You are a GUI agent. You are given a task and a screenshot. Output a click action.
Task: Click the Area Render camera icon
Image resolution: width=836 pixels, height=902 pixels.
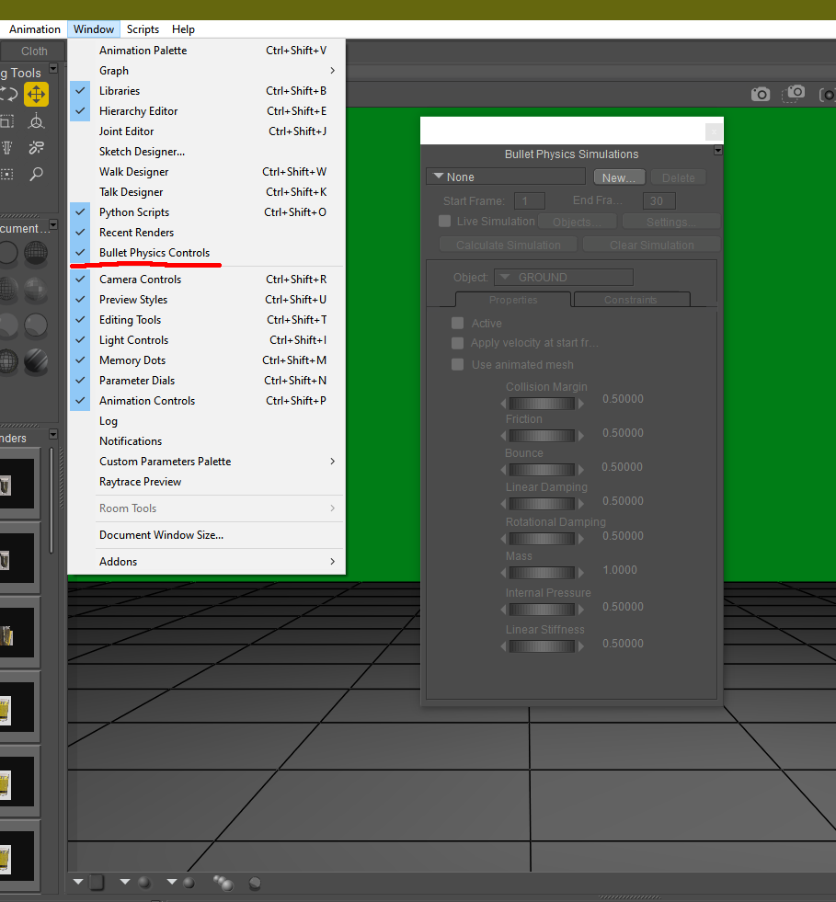point(794,94)
